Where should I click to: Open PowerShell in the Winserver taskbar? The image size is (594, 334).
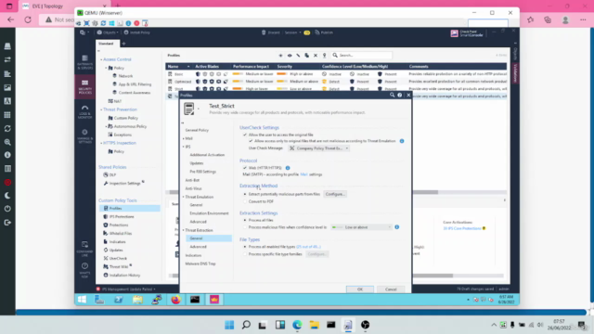coord(119,300)
